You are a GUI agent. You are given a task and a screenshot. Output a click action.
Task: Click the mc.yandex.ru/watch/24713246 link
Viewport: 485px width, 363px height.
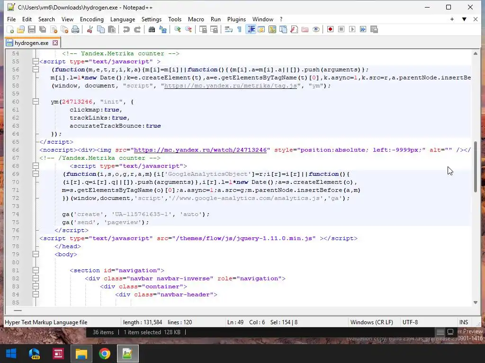coord(200,150)
